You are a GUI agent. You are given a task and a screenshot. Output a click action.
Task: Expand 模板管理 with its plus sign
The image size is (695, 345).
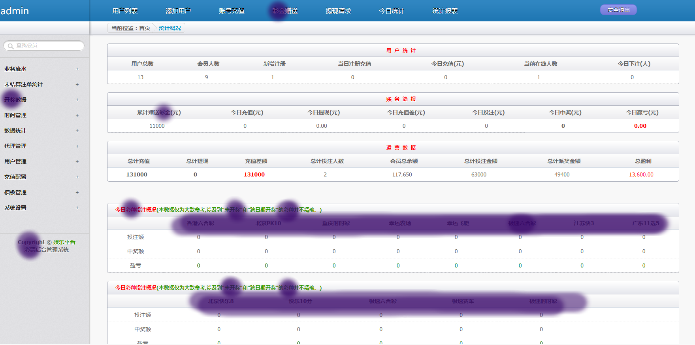point(77,192)
